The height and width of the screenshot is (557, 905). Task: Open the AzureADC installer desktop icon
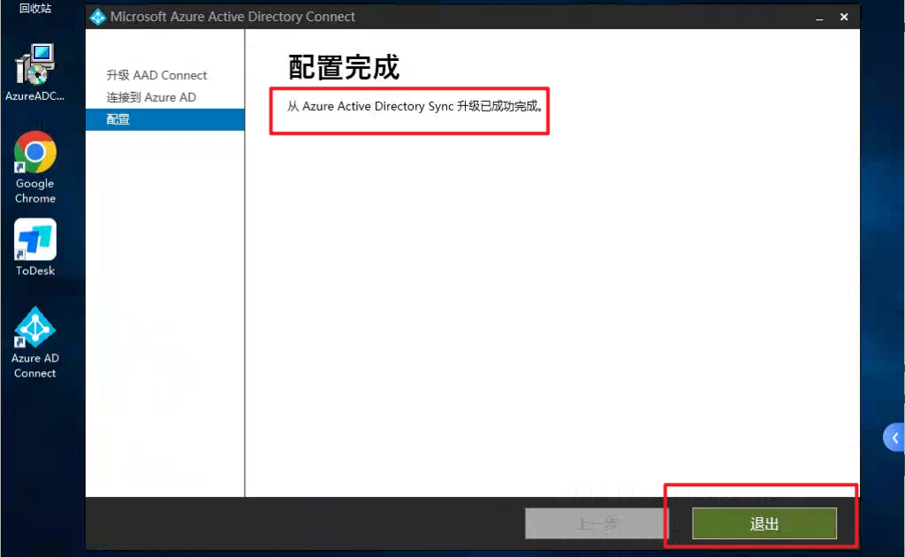pyautogui.click(x=34, y=65)
